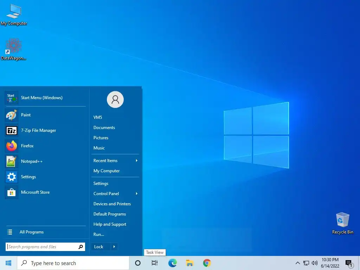Click the Control Panel label

coord(106,194)
